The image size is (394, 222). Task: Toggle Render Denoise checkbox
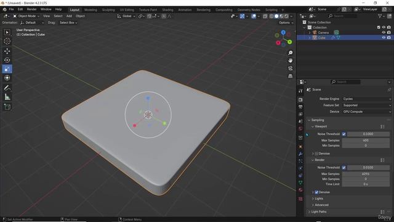coord(316,192)
